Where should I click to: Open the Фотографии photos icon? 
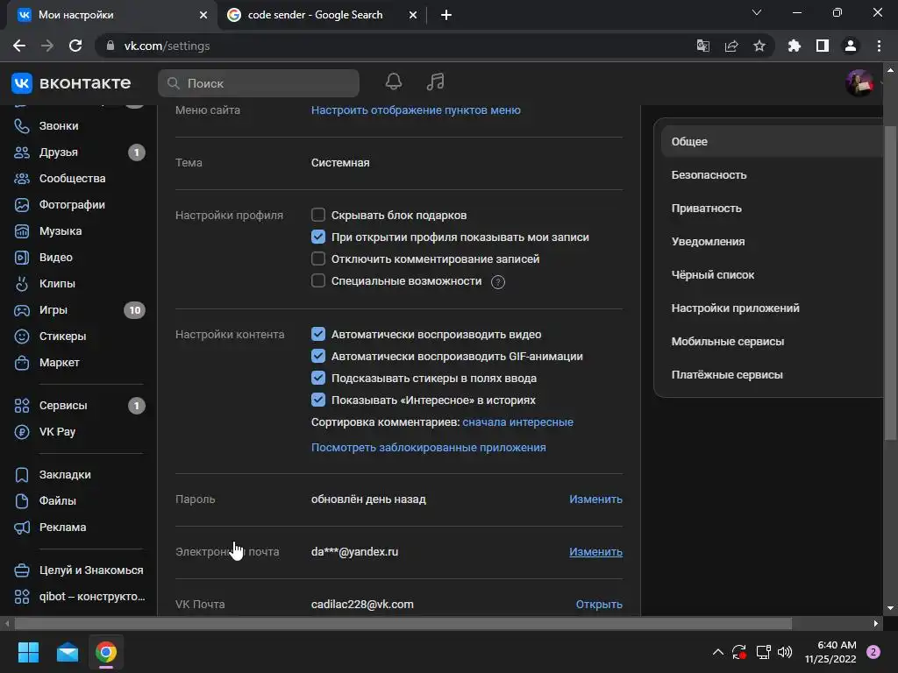coord(22,205)
